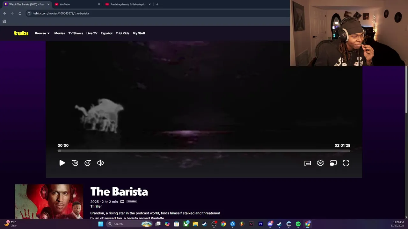Switch to Español content
The image size is (408, 229).
106,33
